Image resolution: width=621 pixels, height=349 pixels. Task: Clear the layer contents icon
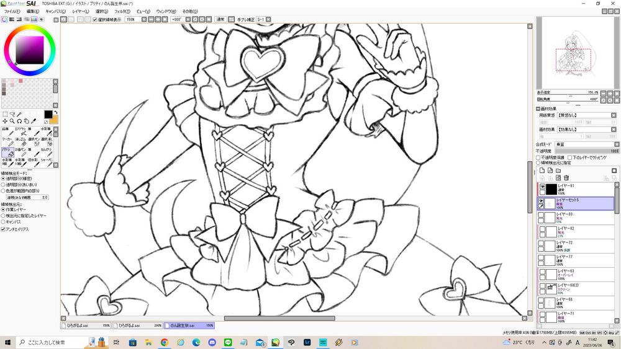[x=558, y=178]
